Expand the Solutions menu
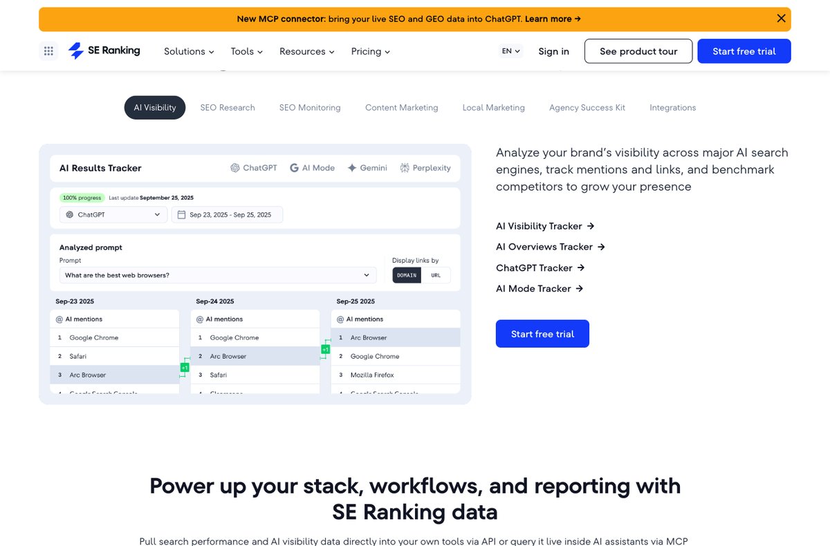 [x=189, y=51]
